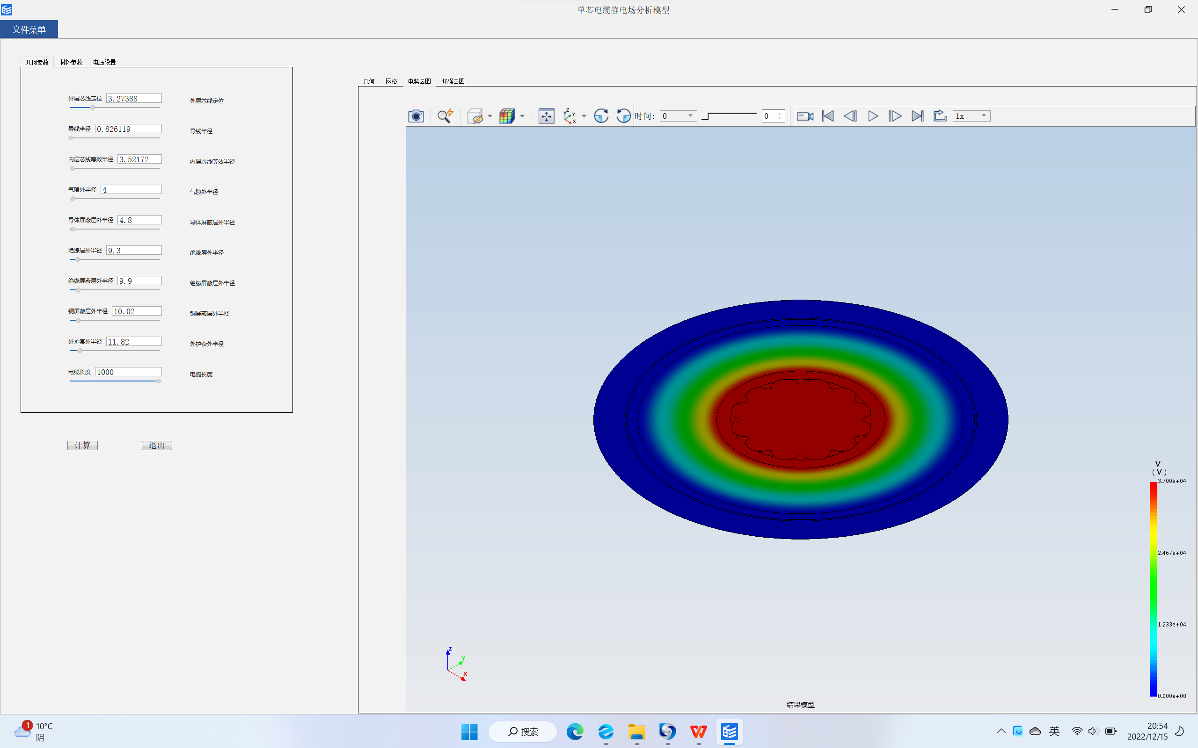Click the 外护套外半径 slider handle
Image resolution: width=1198 pixels, height=748 pixels.
pyautogui.click(x=79, y=351)
